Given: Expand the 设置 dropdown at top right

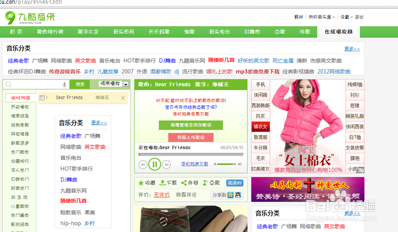Looking at the screenshot, I should tap(345, 17).
